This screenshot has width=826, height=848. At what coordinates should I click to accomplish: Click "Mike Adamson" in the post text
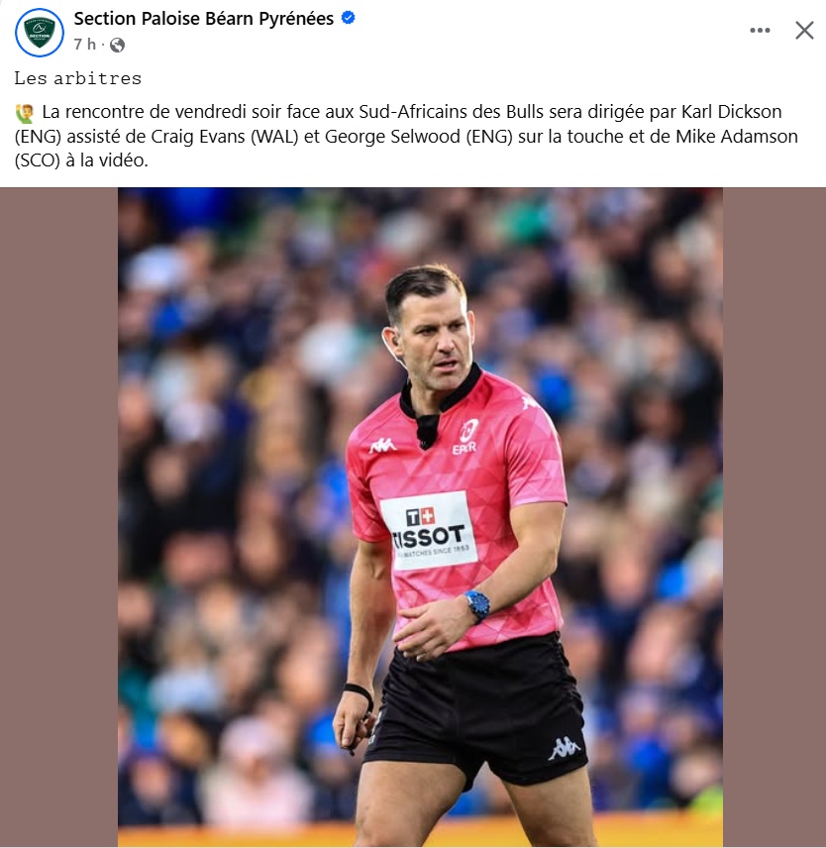736,137
